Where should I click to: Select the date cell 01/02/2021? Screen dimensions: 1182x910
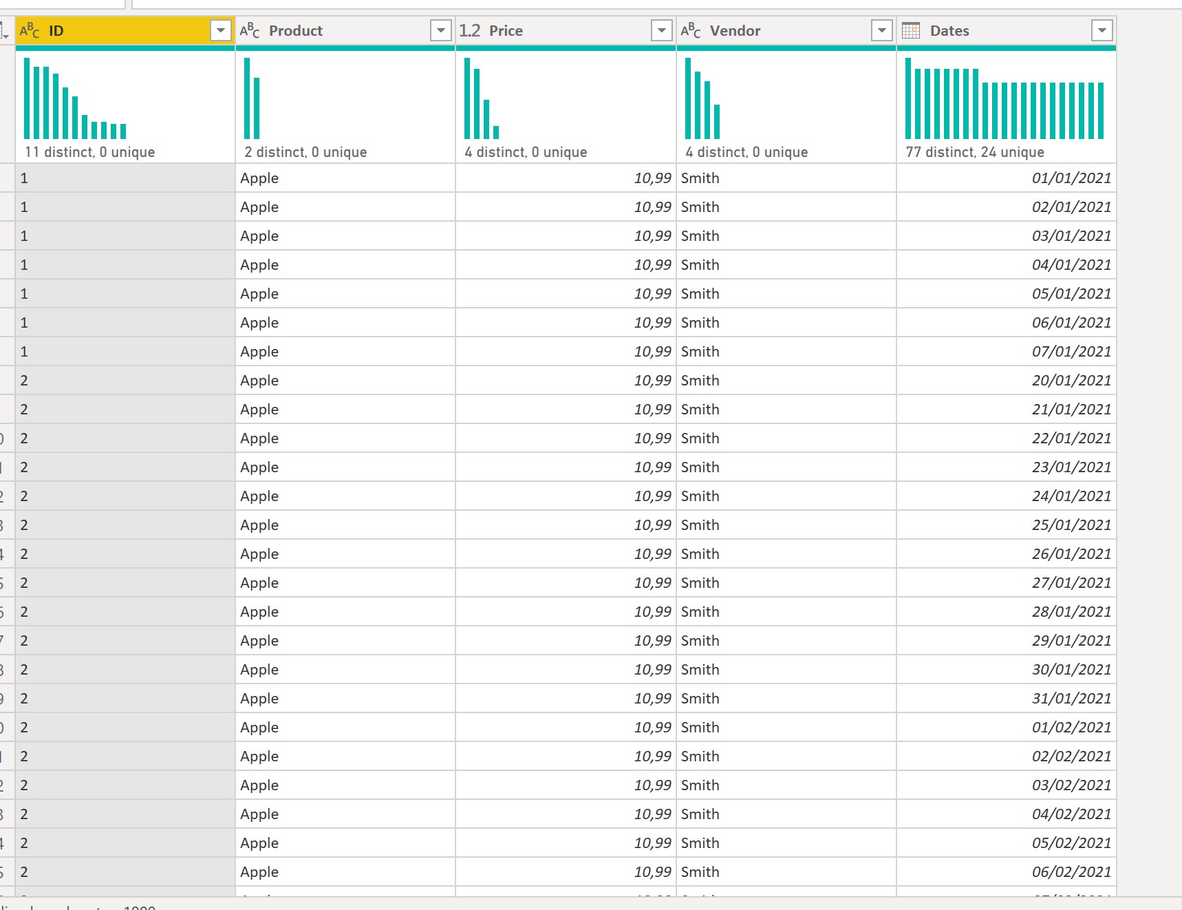(1007, 728)
